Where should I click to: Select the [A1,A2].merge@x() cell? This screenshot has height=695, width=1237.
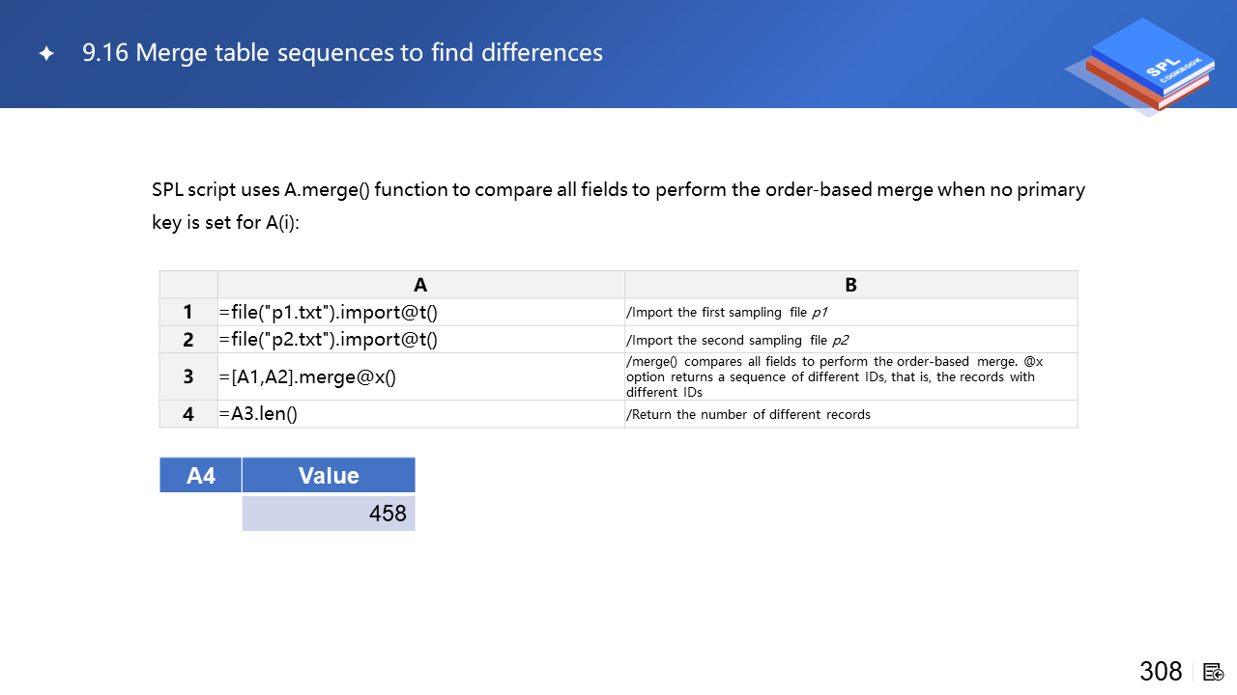coord(308,376)
